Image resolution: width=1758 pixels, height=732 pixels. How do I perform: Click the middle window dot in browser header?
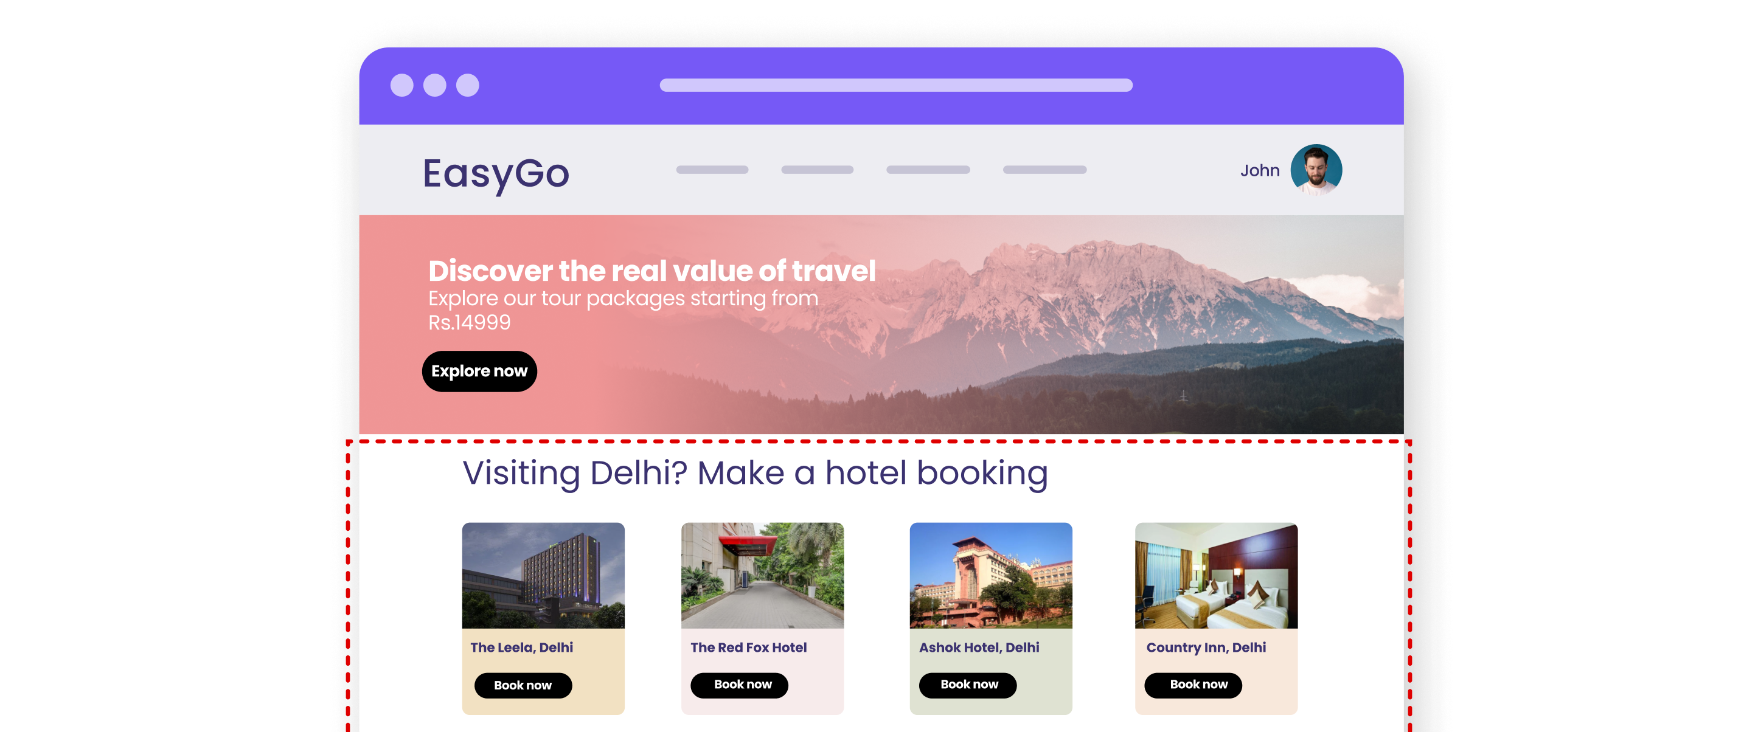coord(435,85)
